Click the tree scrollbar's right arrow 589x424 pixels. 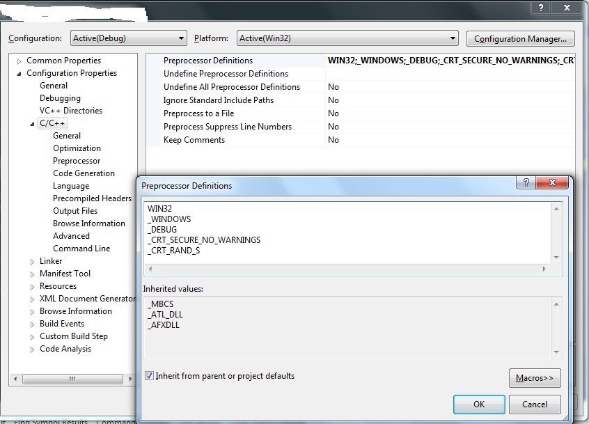point(130,379)
